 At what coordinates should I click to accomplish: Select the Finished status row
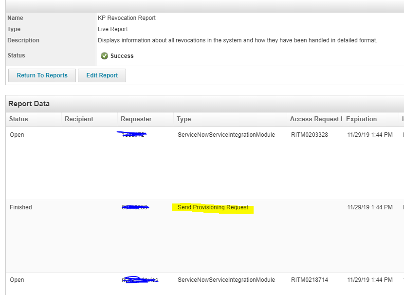coord(21,207)
